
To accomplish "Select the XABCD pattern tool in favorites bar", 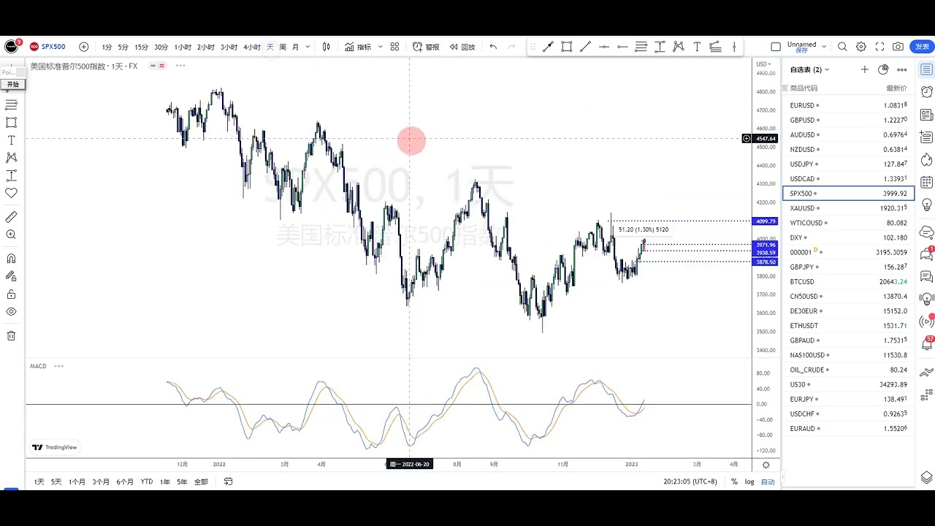I will (x=679, y=47).
